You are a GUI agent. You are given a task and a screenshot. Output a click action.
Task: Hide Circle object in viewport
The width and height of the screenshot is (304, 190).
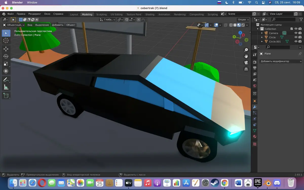pos(296,37)
